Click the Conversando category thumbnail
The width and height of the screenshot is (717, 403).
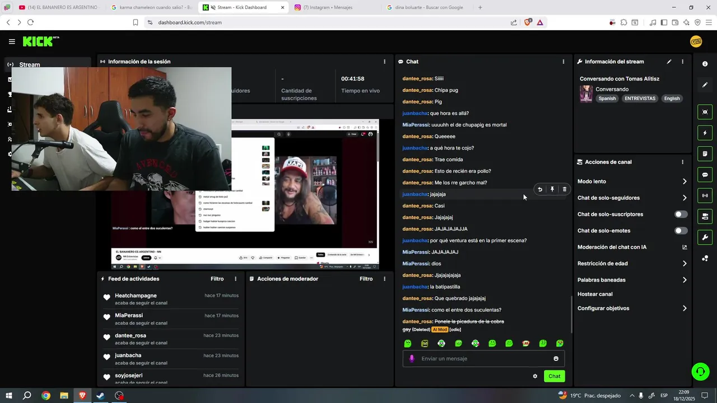click(586, 93)
